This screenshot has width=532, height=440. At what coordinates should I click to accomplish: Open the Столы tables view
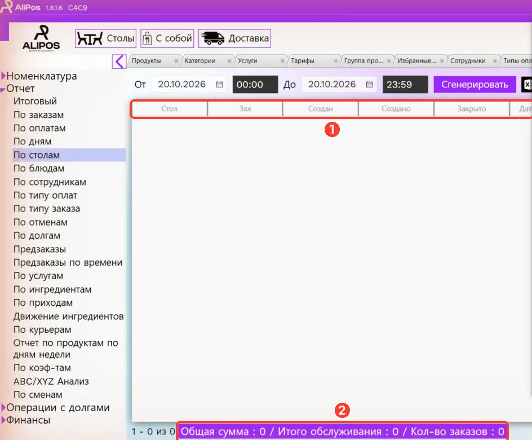pos(105,38)
